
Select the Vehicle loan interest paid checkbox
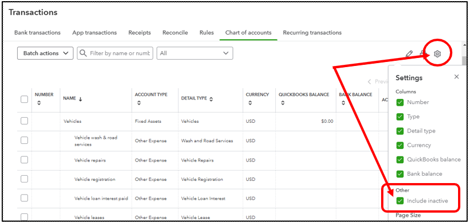click(x=24, y=198)
